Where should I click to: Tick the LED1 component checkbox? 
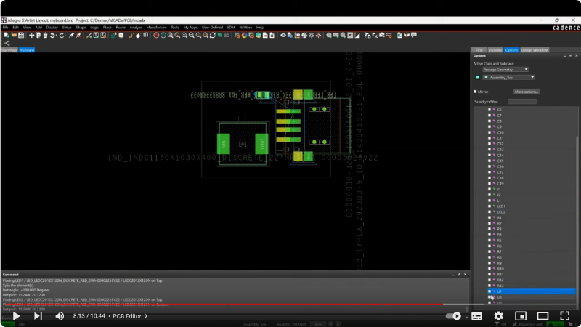[x=489, y=206]
